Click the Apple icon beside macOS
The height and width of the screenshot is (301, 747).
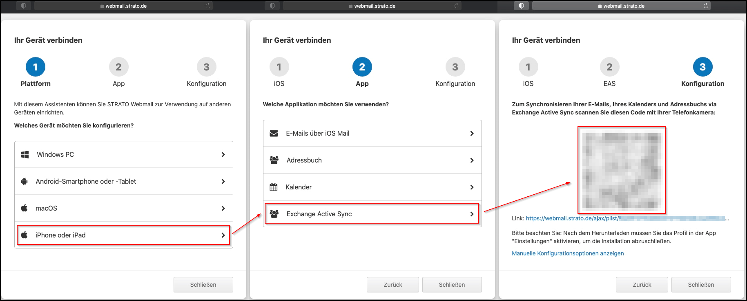click(25, 208)
